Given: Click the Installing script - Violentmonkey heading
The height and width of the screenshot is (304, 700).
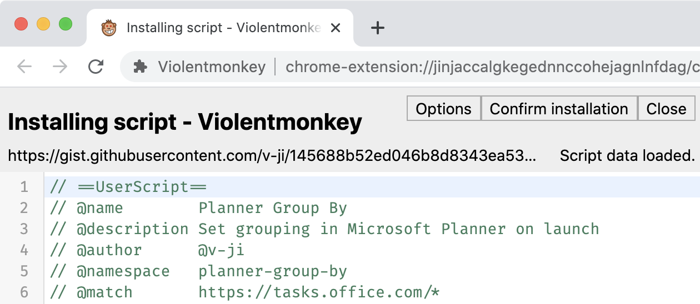Looking at the screenshot, I should 185,123.
